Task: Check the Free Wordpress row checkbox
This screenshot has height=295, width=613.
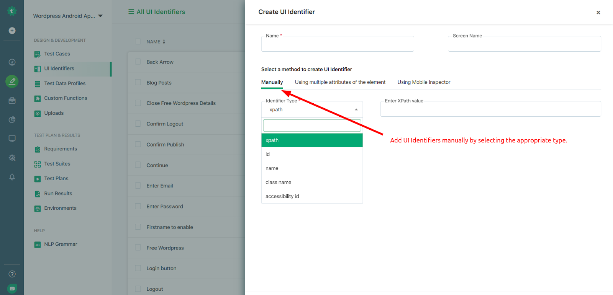Action: point(138,248)
